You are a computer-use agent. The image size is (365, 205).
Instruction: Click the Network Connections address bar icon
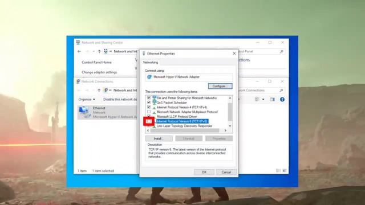coord(106,90)
